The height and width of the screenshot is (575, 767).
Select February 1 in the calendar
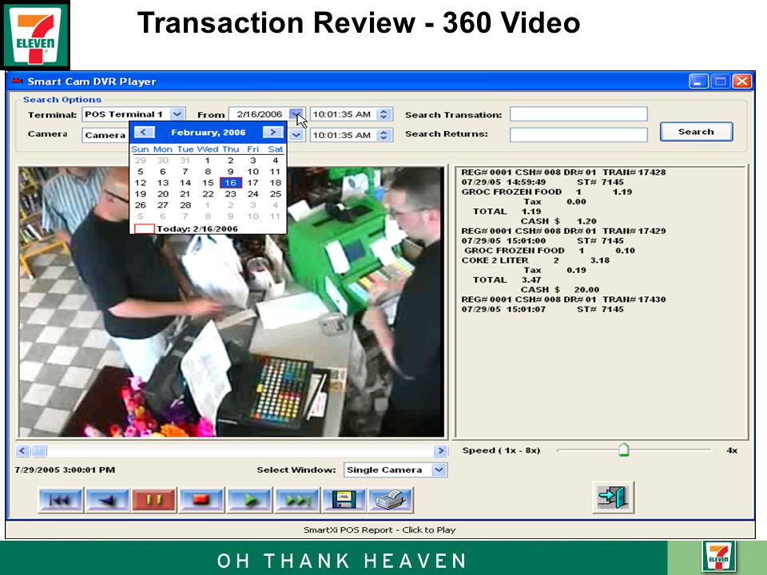pyautogui.click(x=208, y=161)
